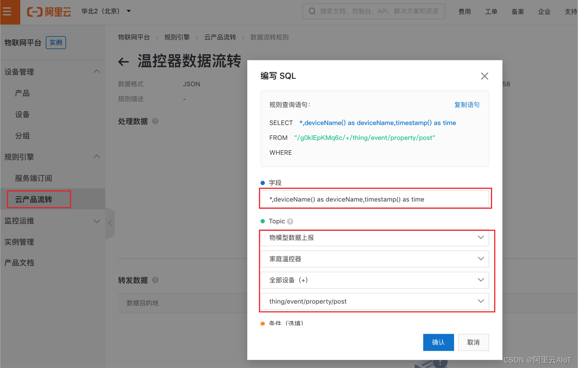Open 产品 in the sidebar
The width and height of the screenshot is (578, 368).
[x=22, y=93]
